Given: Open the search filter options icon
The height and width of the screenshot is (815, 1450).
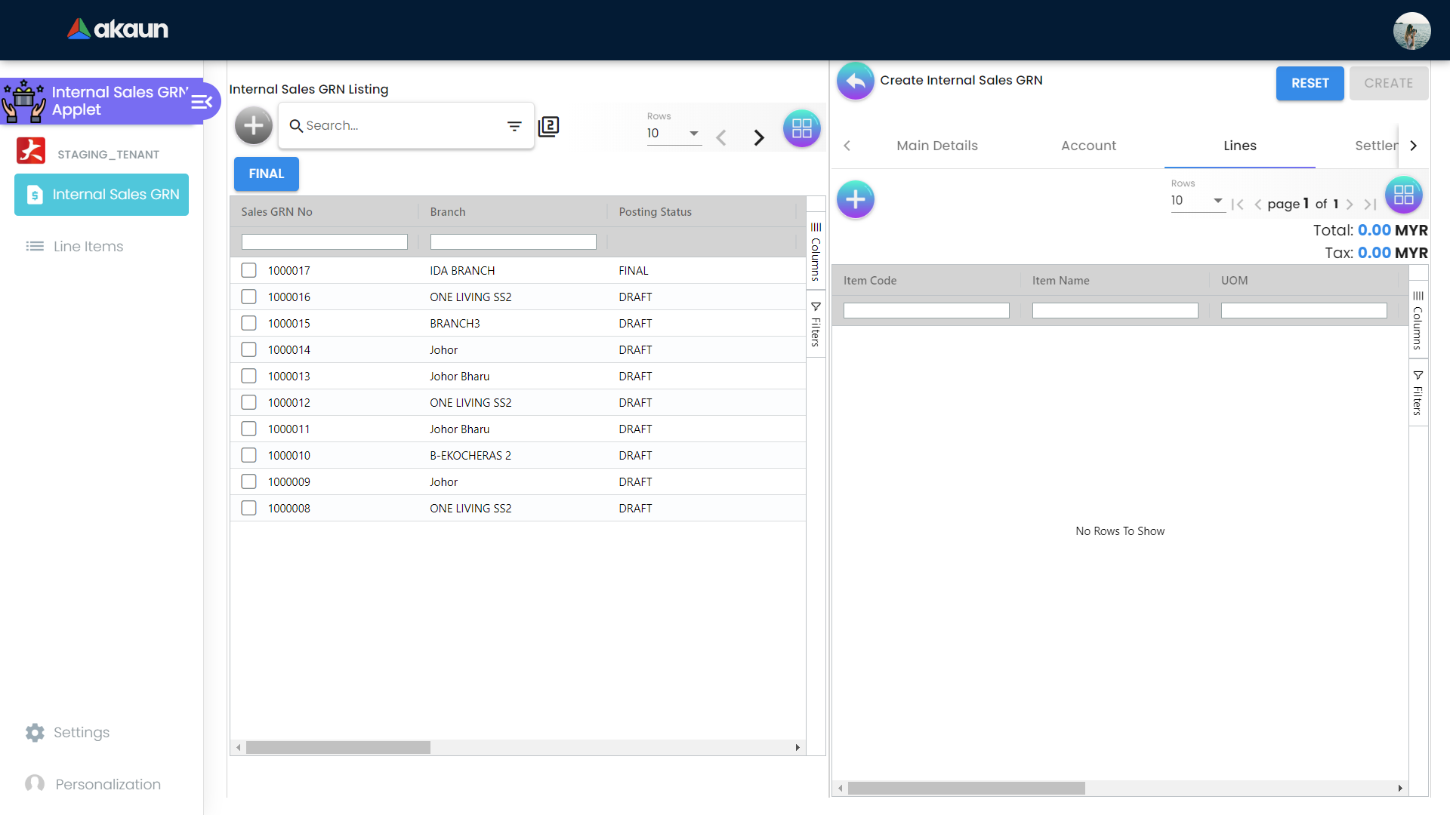Looking at the screenshot, I should tap(514, 126).
